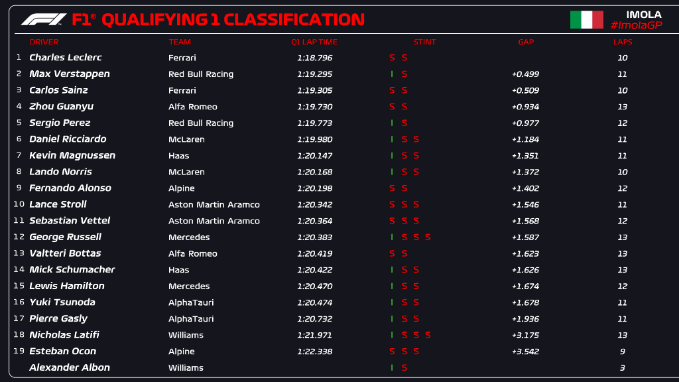Click the LAPS column header
The width and height of the screenshot is (679, 382).
click(x=623, y=42)
